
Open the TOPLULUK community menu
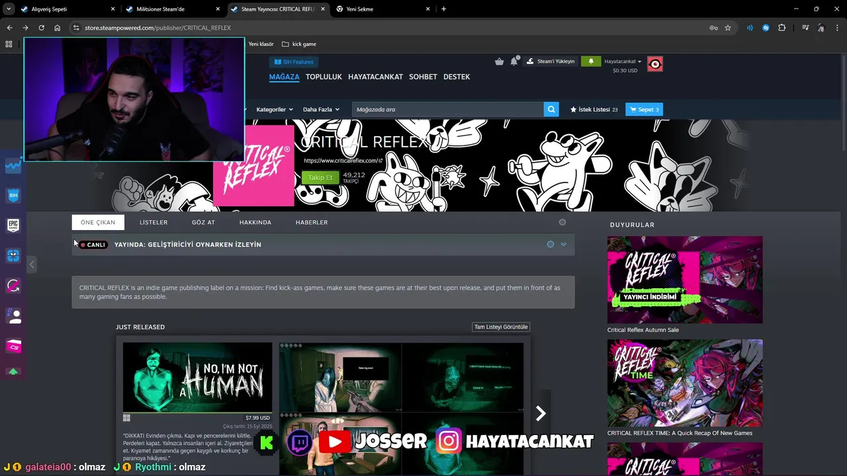pos(324,77)
